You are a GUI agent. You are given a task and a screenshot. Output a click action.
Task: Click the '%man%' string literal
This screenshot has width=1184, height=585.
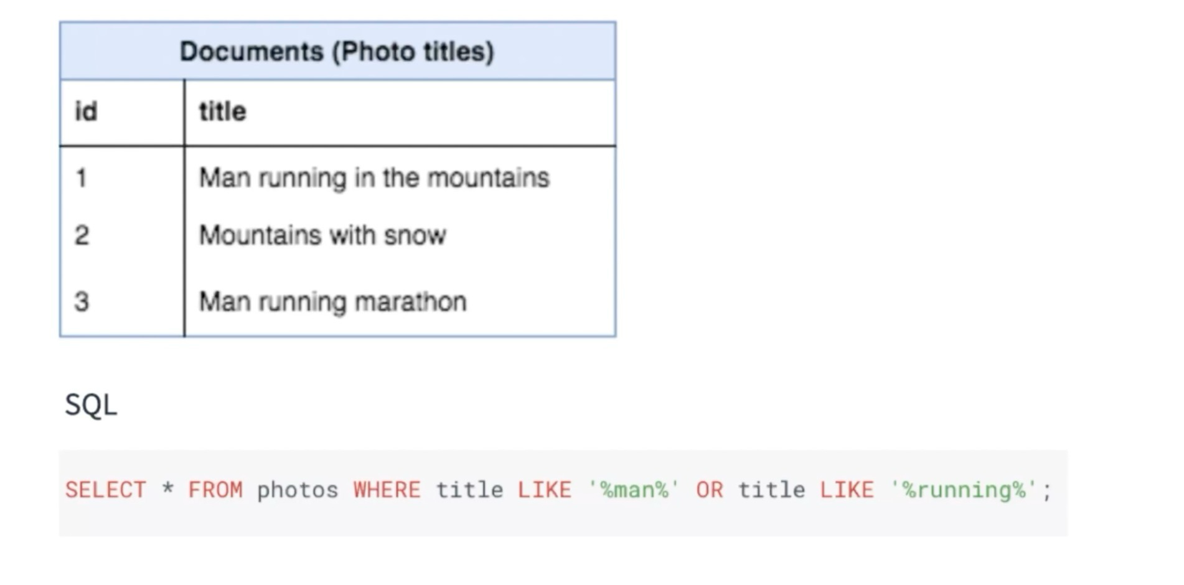(634, 490)
